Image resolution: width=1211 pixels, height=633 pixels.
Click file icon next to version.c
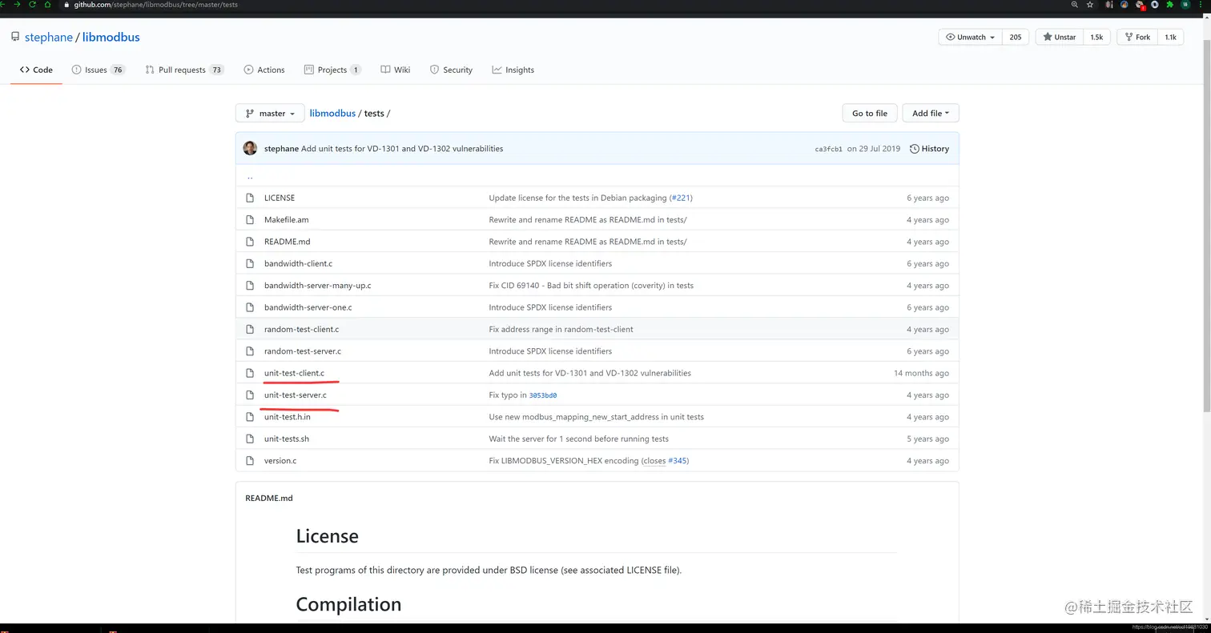pyautogui.click(x=250, y=461)
